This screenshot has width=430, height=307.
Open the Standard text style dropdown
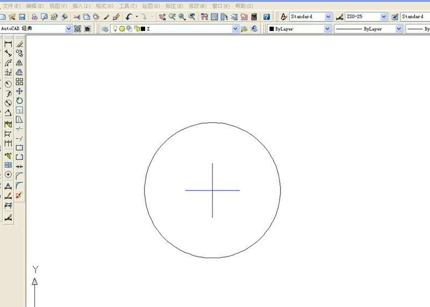328,17
